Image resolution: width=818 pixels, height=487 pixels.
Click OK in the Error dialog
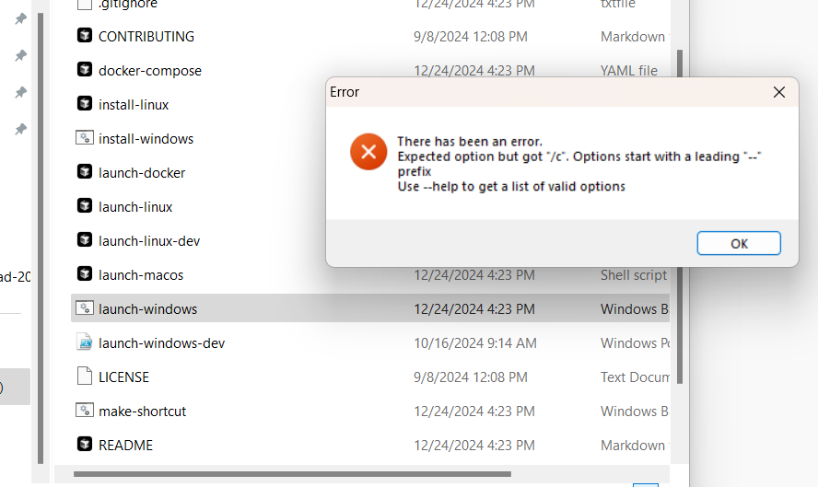[x=739, y=243]
